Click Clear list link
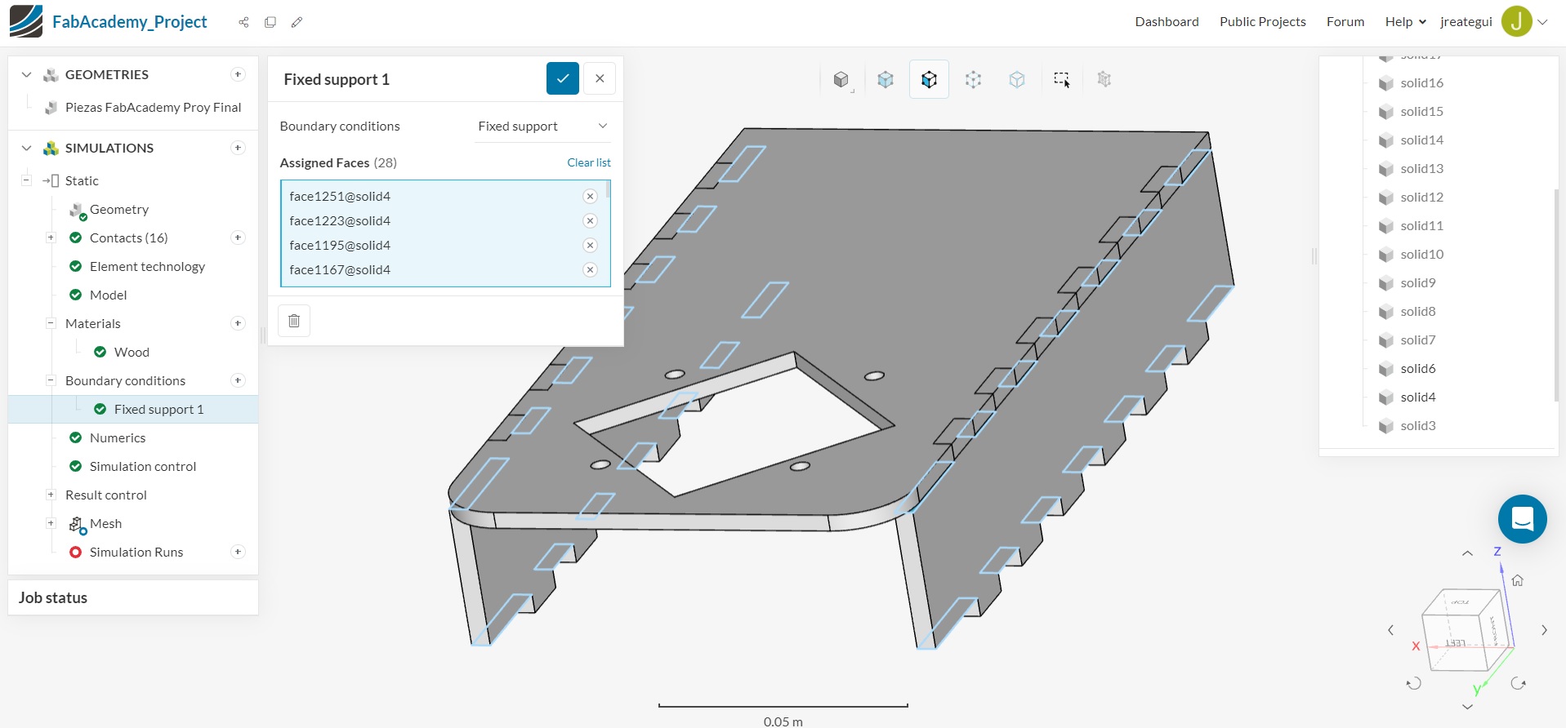Image resolution: width=1566 pixels, height=728 pixels. pos(589,162)
